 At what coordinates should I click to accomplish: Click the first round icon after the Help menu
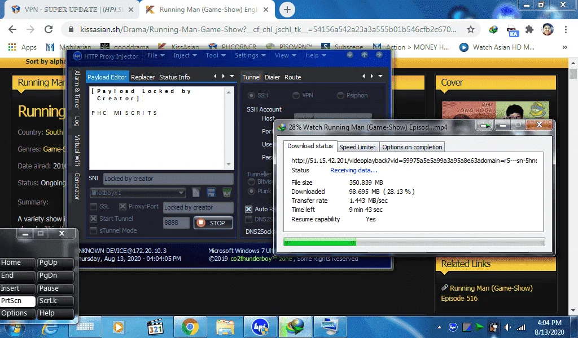tap(350, 55)
